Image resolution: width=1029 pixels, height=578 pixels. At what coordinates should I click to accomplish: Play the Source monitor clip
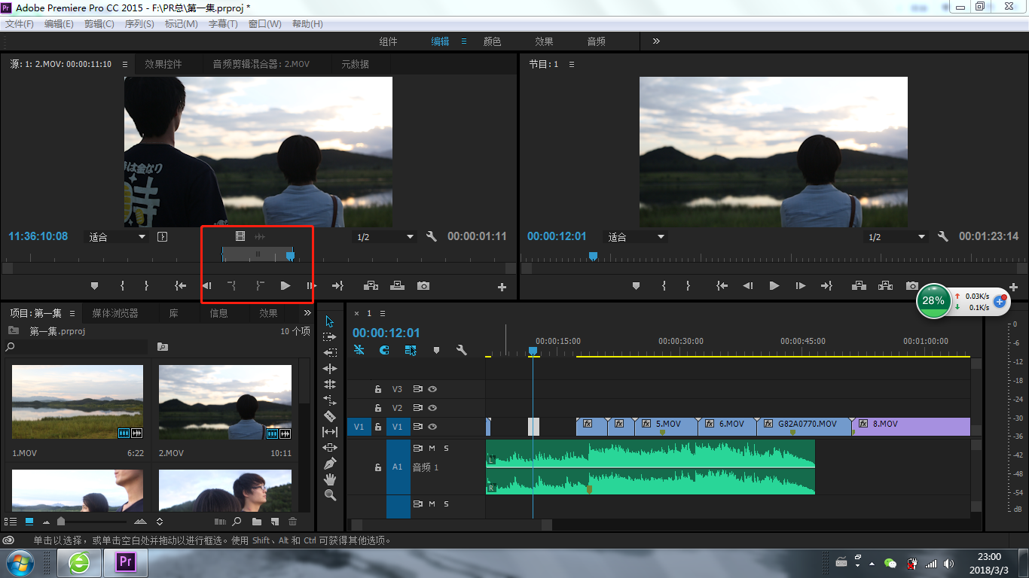pyautogui.click(x=285, y=286)
